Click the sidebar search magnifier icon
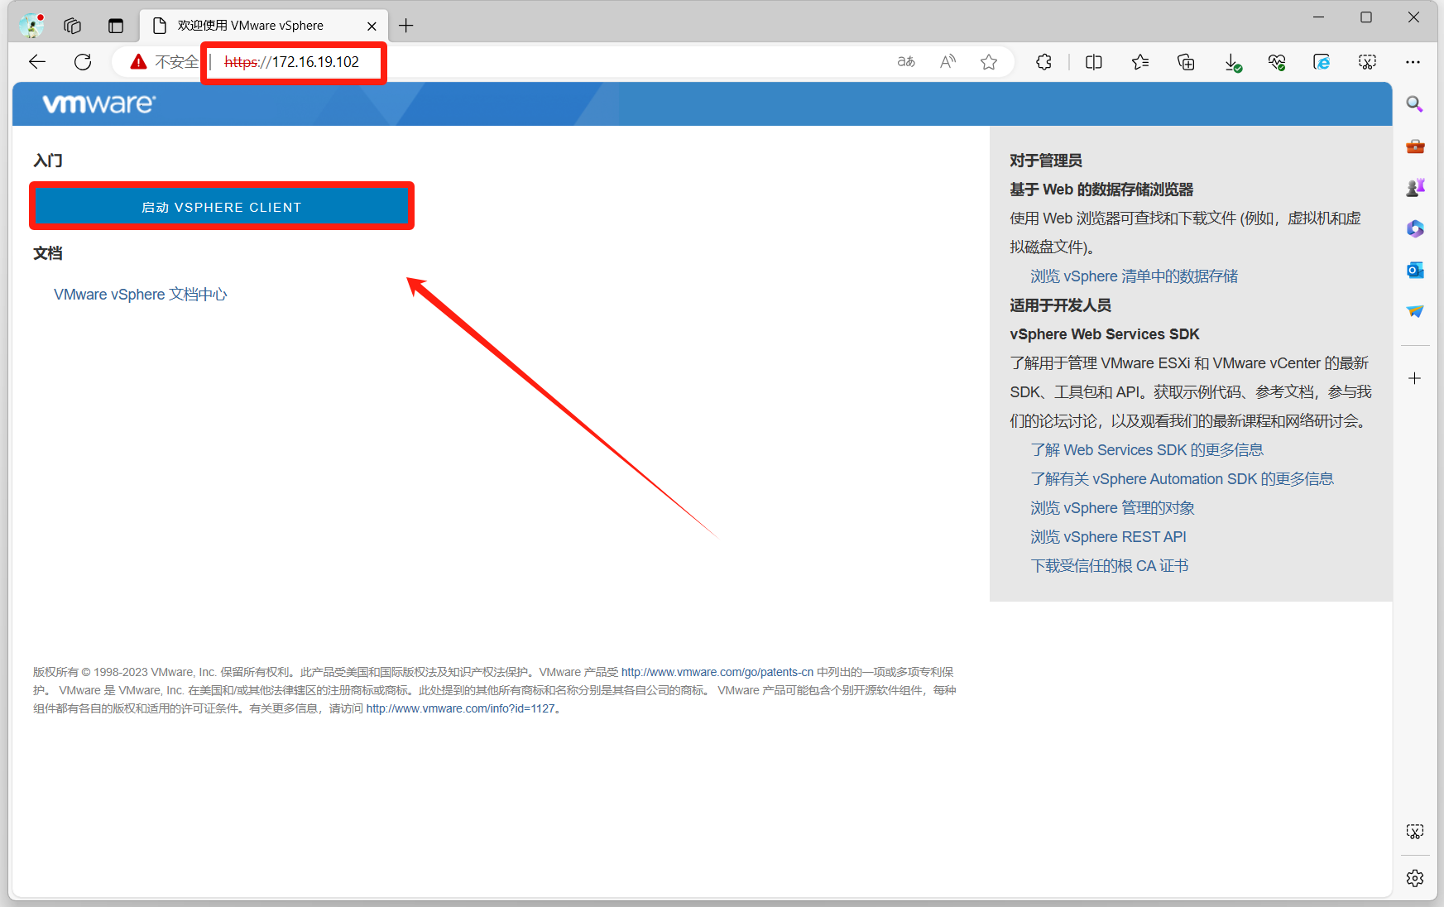Screen dimensions: 1444x907 [1415, 104]
